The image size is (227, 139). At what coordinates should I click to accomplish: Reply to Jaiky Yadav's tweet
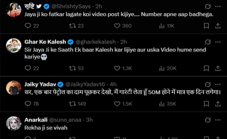point(28,104)
